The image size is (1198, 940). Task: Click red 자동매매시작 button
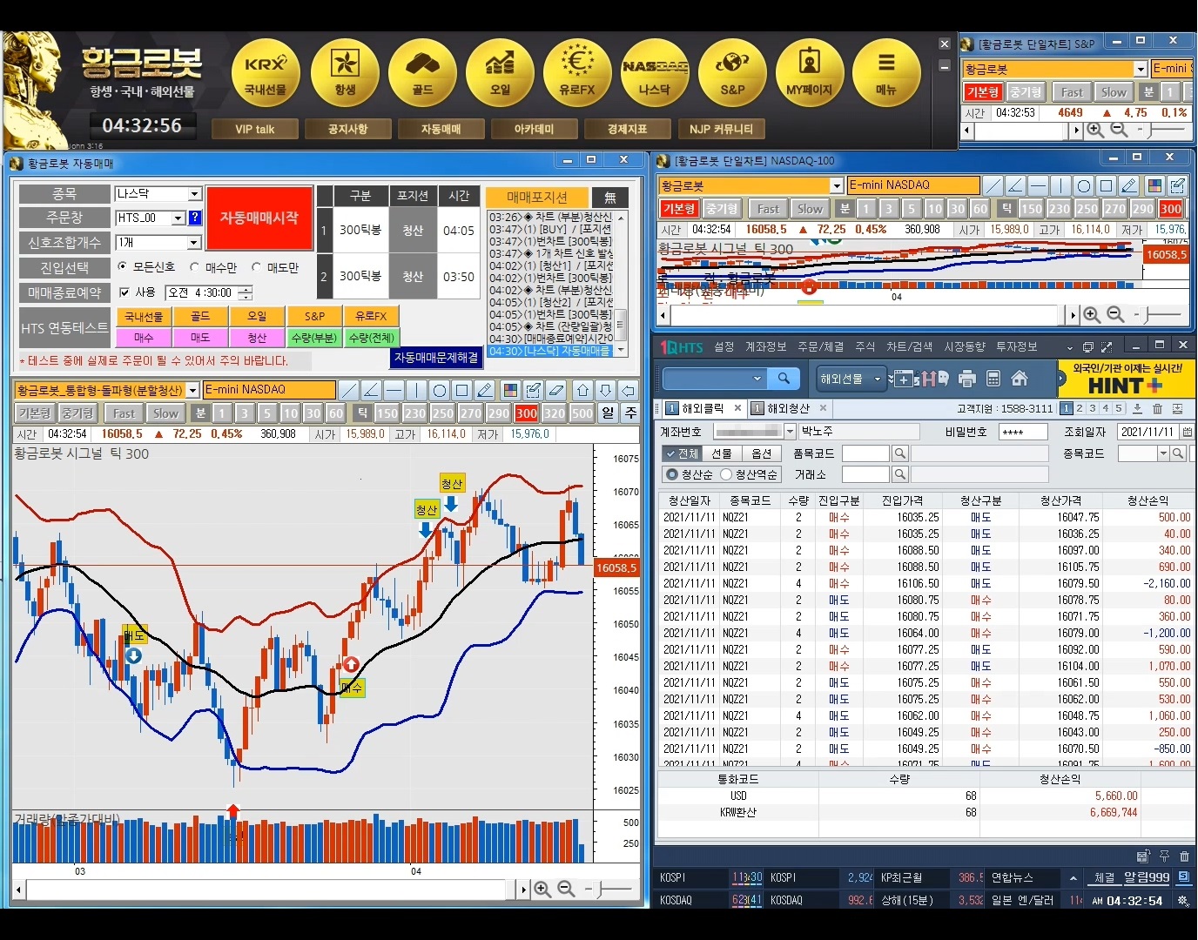coord(259,218)
